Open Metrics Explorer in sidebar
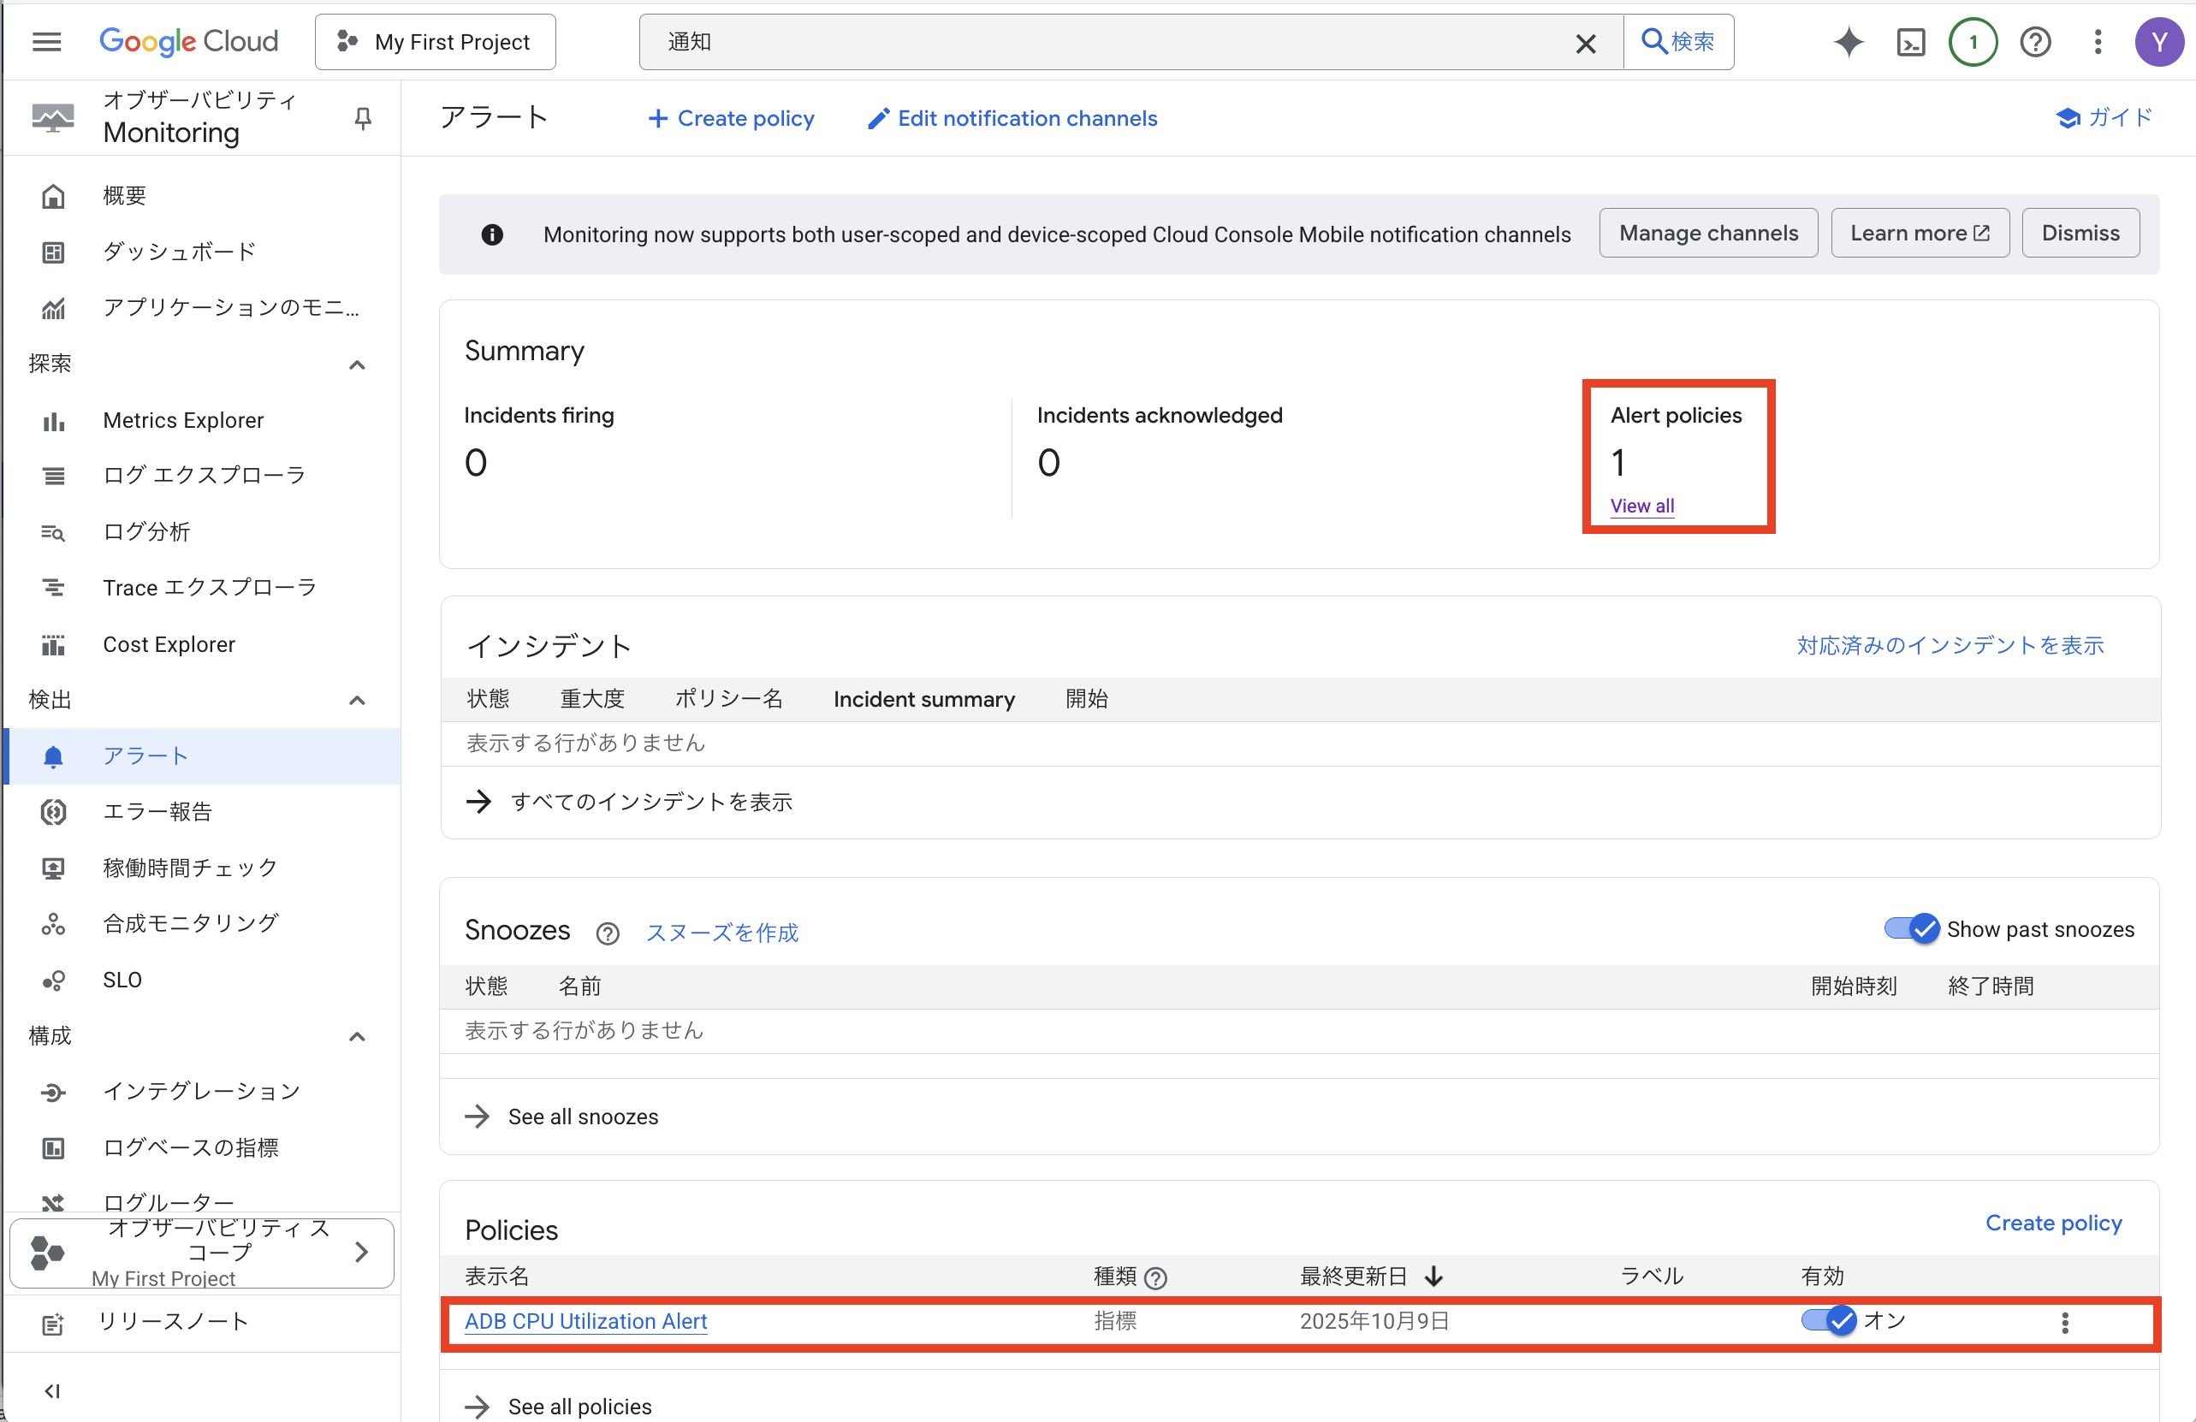 pyautogui.click(x=182, y=420)
